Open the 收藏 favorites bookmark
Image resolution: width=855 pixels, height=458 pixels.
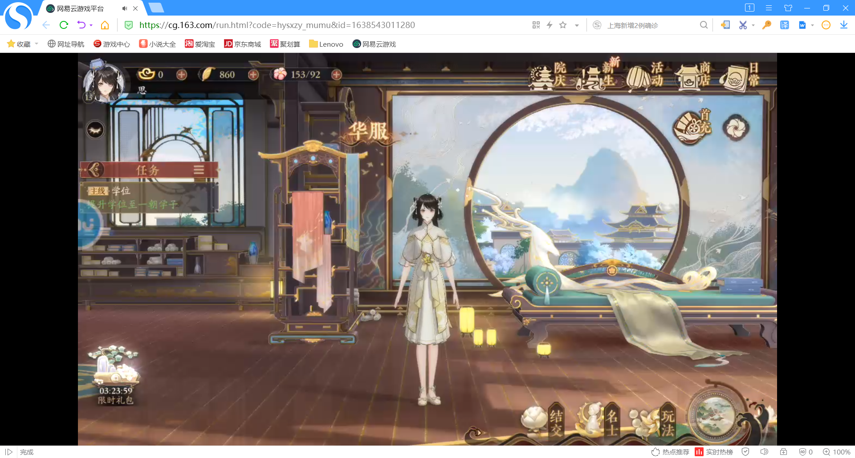(19, 44)
